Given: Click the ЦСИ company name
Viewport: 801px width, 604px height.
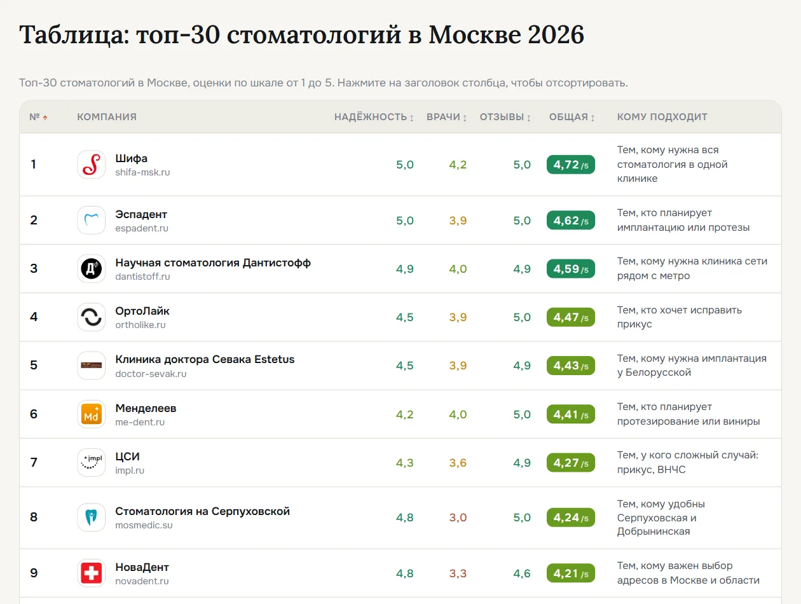Looking at the screenshot, I should click(x=127, y=456).
